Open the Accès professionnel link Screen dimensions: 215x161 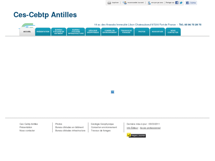150,128
